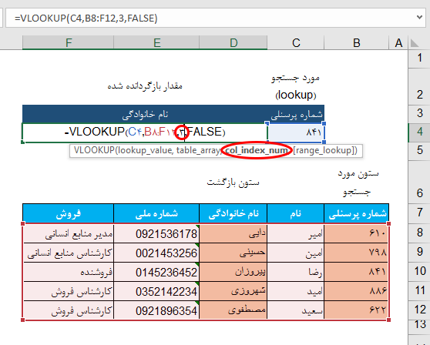This screenshot has height=345, width=430.
Task: Click the 'مورد جستجو (lookup)' label cell
Action: (296, 86)
